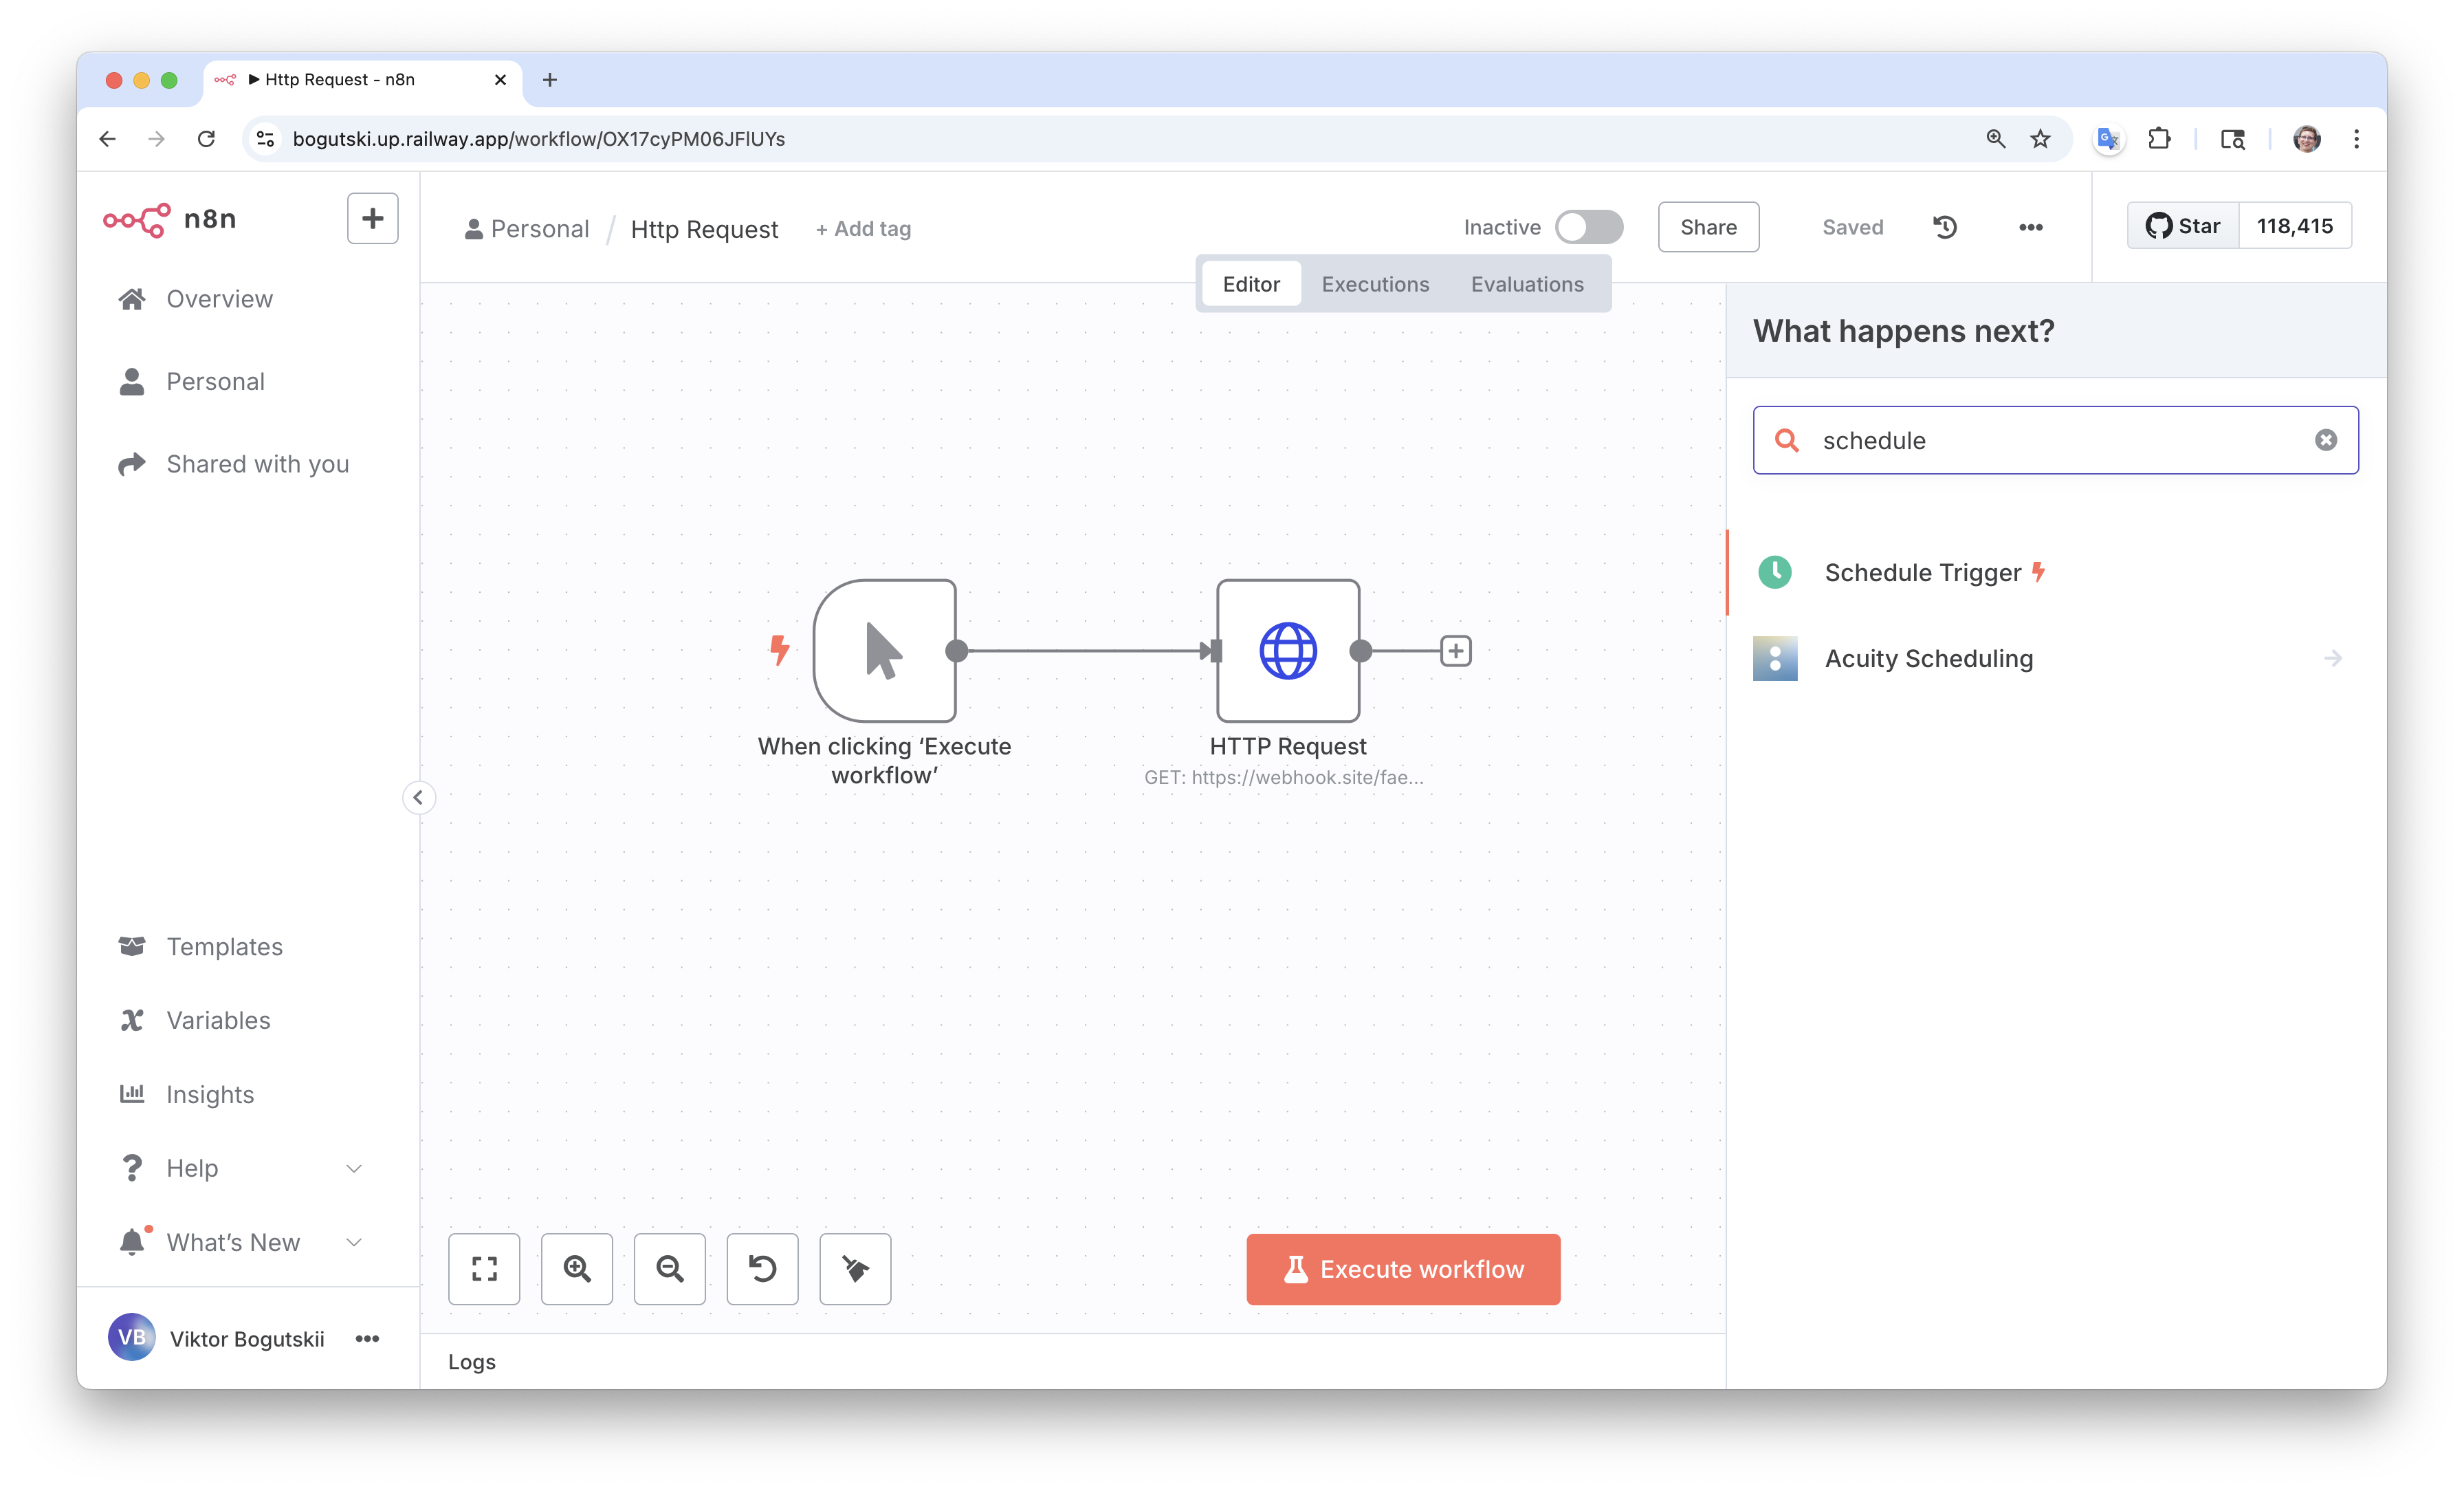
Task: Reset canvas zoom level
Action: point(762,1269)
